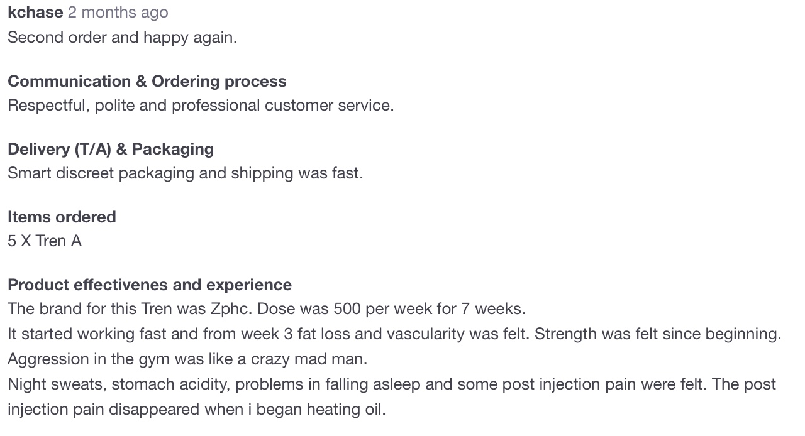Select the Items ordered heading
Screen dimensions: 805x436
[62, 217]
